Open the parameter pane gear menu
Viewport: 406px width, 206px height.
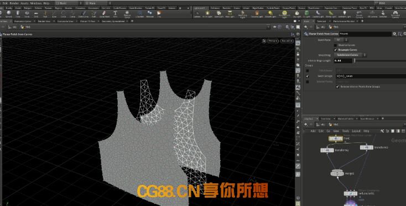394,34
